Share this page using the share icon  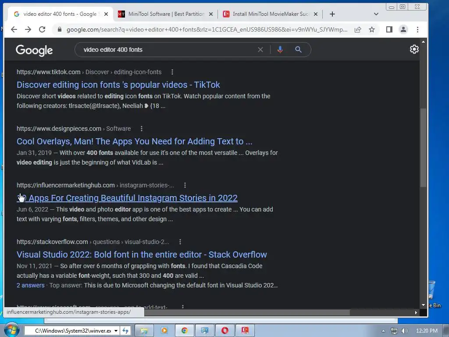(358, 29)
